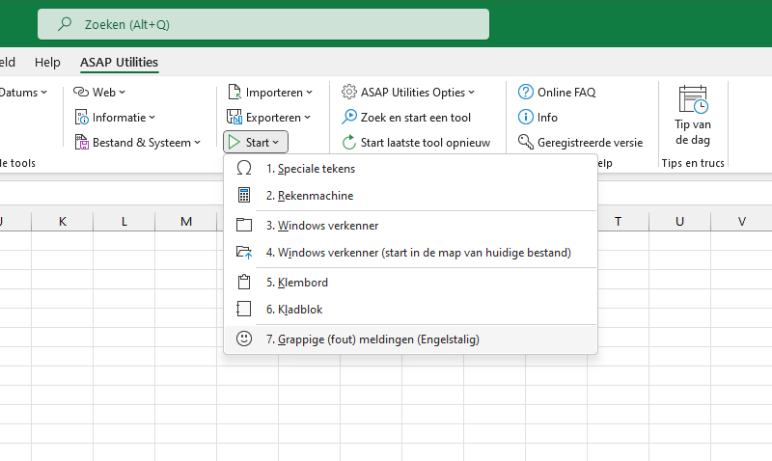This screenshot has height=461, width=772.
Task: Select column K header
Action: [62, 222]
